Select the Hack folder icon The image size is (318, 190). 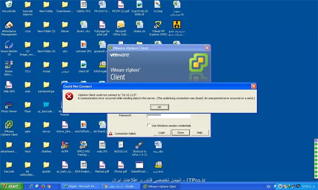[28, 147]
